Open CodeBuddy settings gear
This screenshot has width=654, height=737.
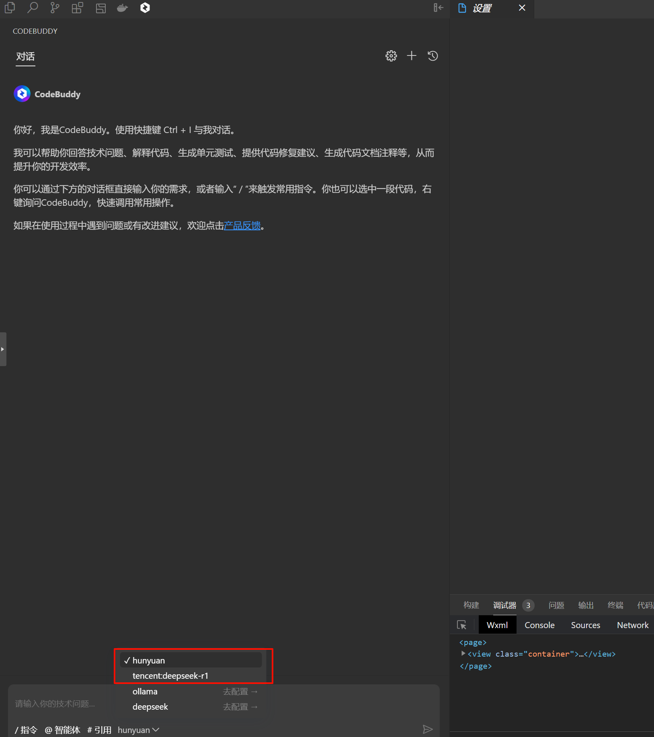[391, 56]
